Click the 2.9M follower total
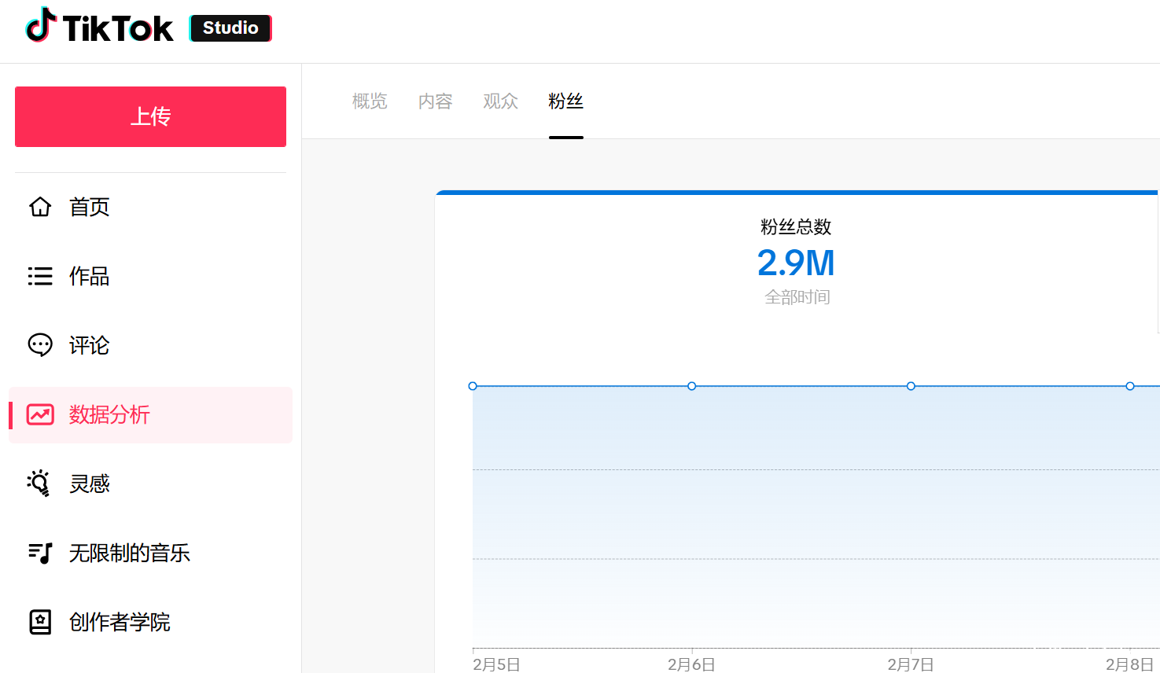Viewport: 1160px width, 673px height. point(796,263)
